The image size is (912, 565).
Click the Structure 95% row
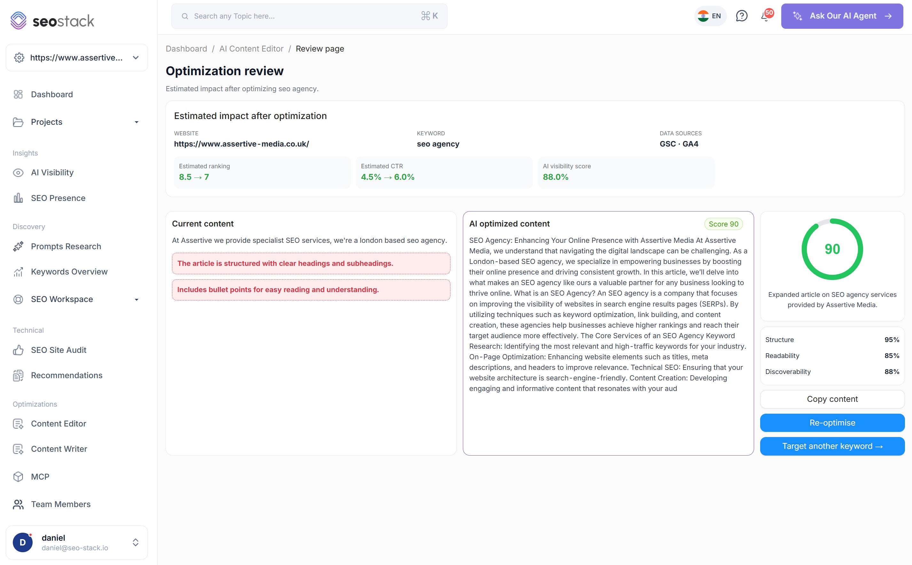[x=832, y=340]
